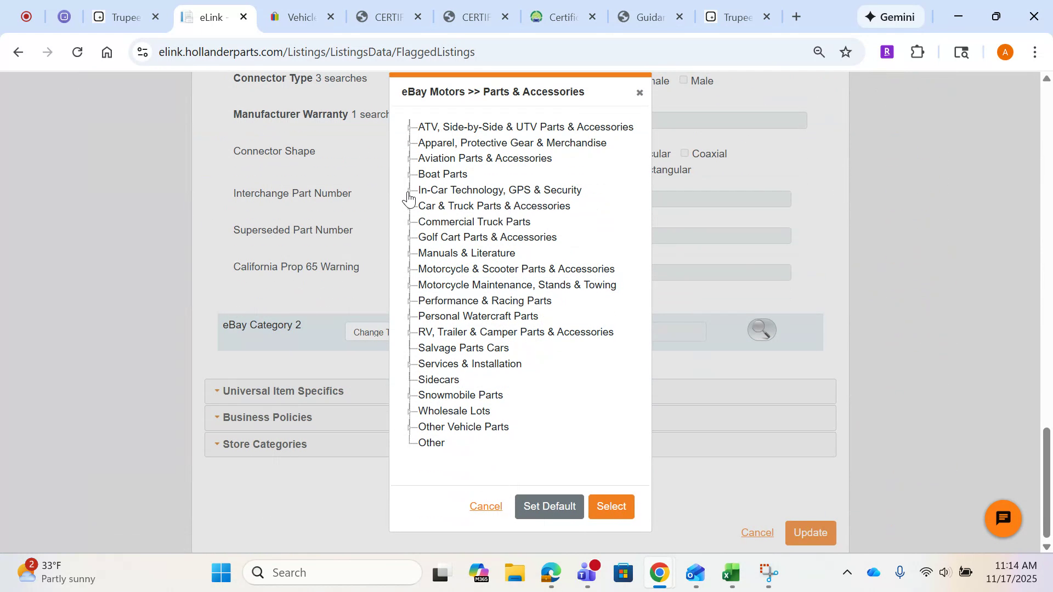Click the Select button in the category dialog

(611, 506)
